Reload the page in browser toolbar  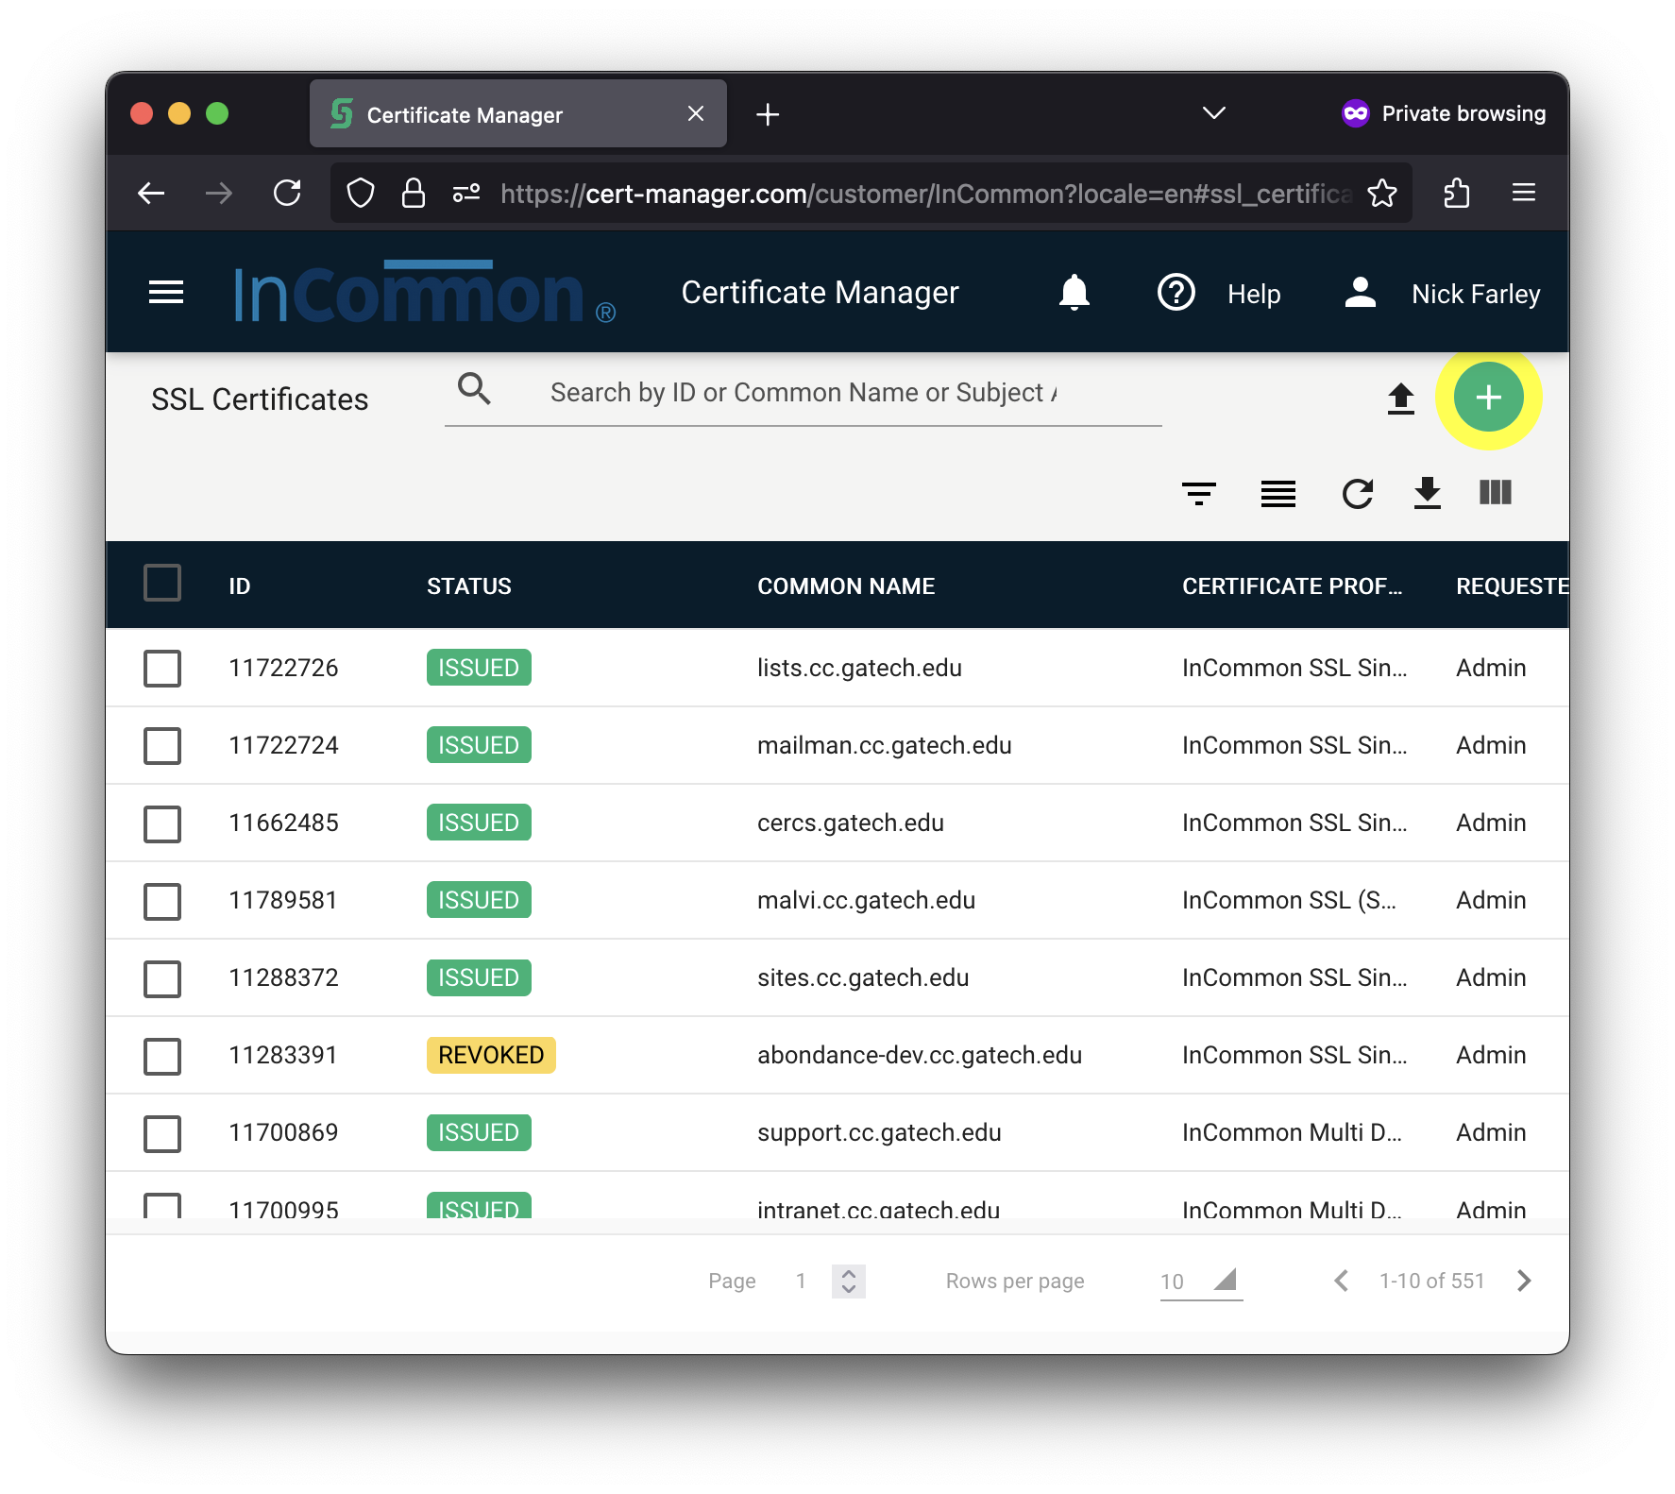click(287, 194)
